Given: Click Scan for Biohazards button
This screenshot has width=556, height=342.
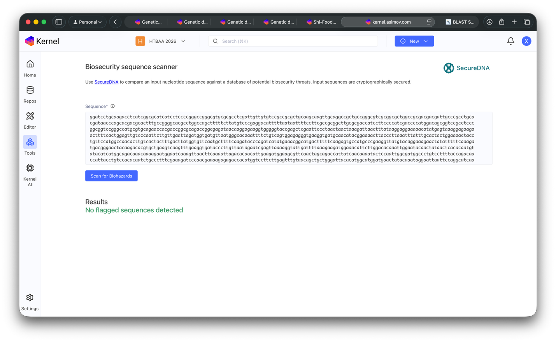Looking at the screenshot, I should (x=111, y=176).
